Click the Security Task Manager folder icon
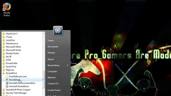Screen dimensions: 171x96 tap(3, 93)
